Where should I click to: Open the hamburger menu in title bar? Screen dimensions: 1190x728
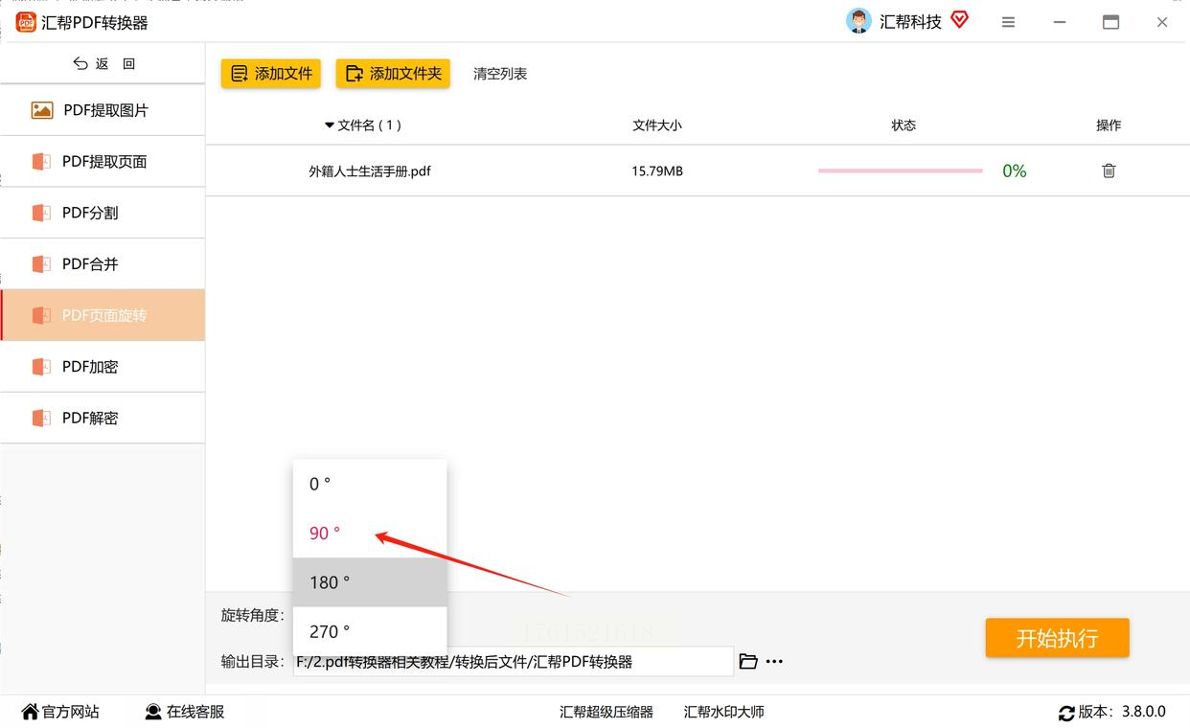tap(1008, 22)
